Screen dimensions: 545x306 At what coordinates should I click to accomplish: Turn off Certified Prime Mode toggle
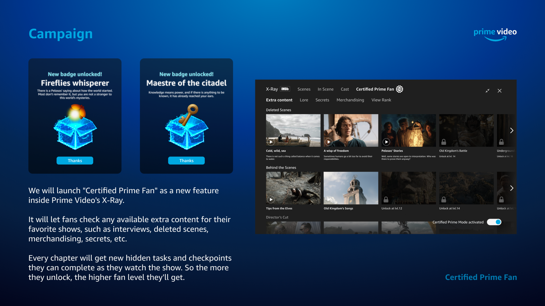pos(494,222)
